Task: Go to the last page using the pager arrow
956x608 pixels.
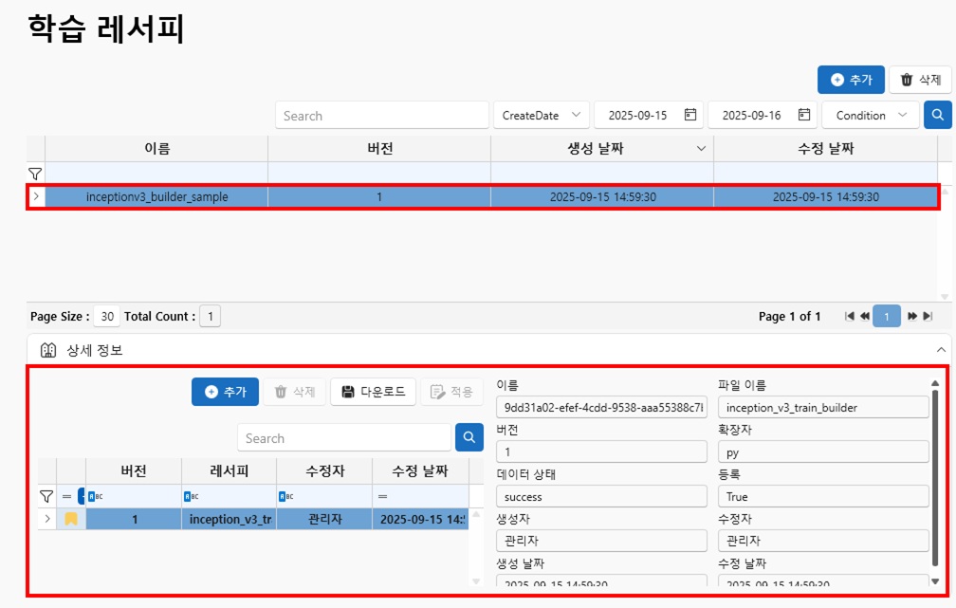Action: (928, 317)
